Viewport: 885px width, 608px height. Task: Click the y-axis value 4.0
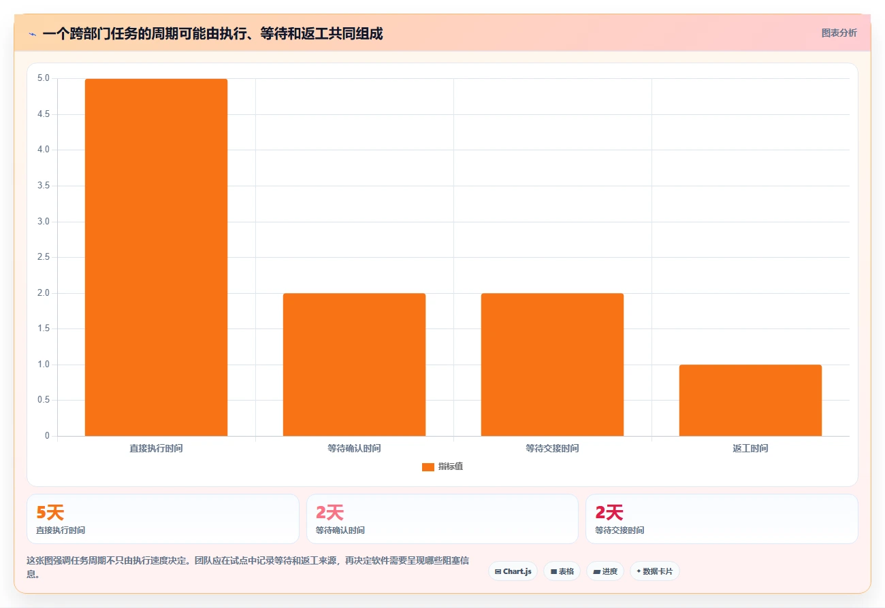[x=44, y=150]
